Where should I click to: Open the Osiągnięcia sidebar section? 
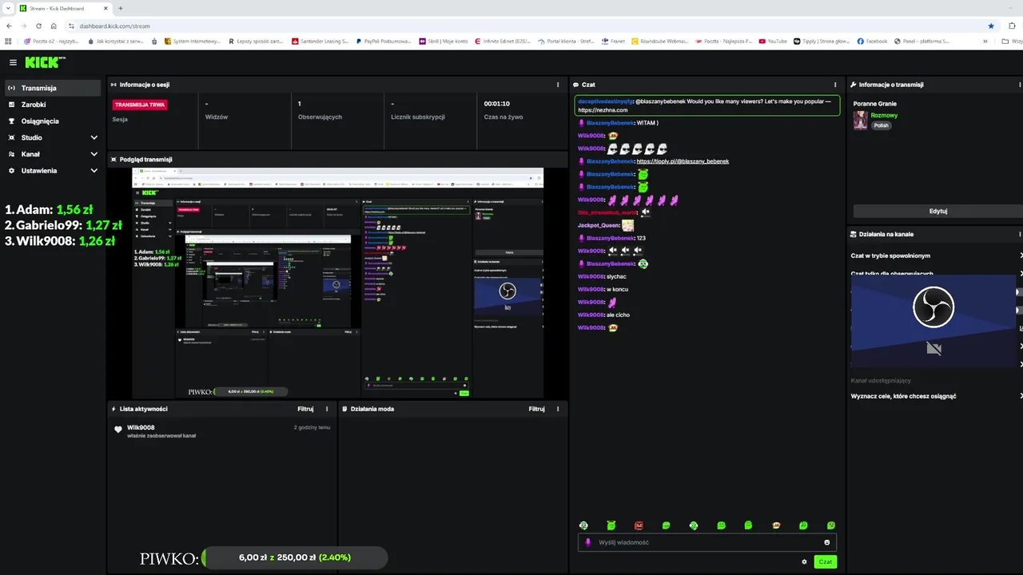[x=52, y=121]
